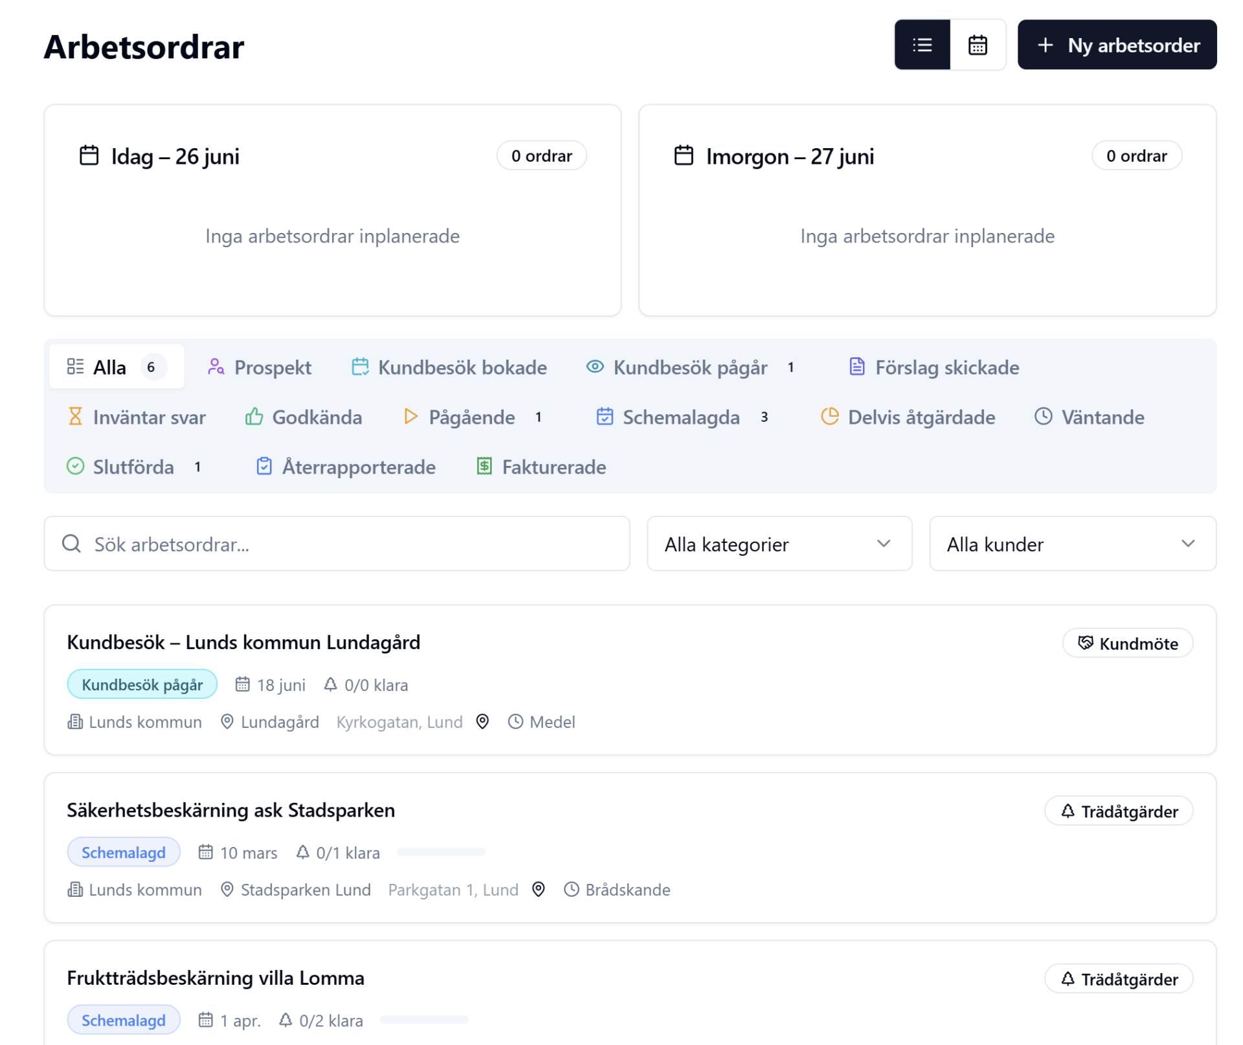1243x1045 pixels.
Task: Click the progress bar next to 0/1 klara
Action: 441,852
